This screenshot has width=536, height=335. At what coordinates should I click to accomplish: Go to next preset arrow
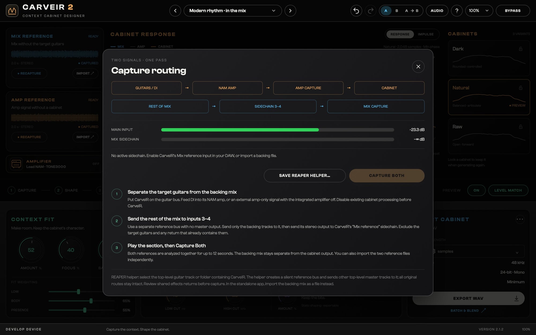[290, 11]
